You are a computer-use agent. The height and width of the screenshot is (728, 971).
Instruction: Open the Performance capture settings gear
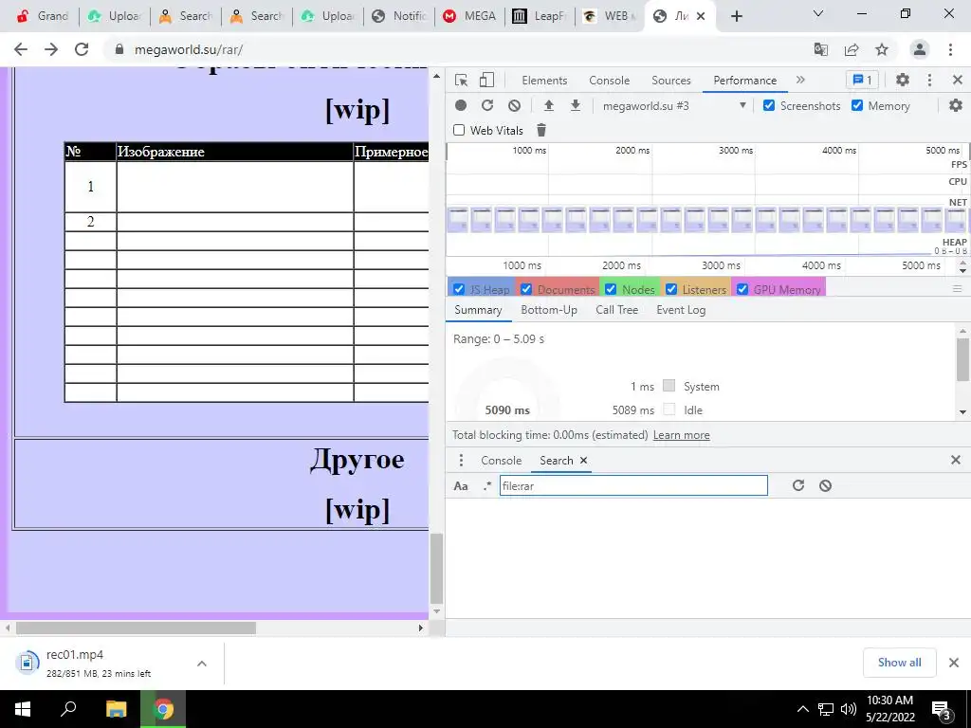[x=956, y=105]
